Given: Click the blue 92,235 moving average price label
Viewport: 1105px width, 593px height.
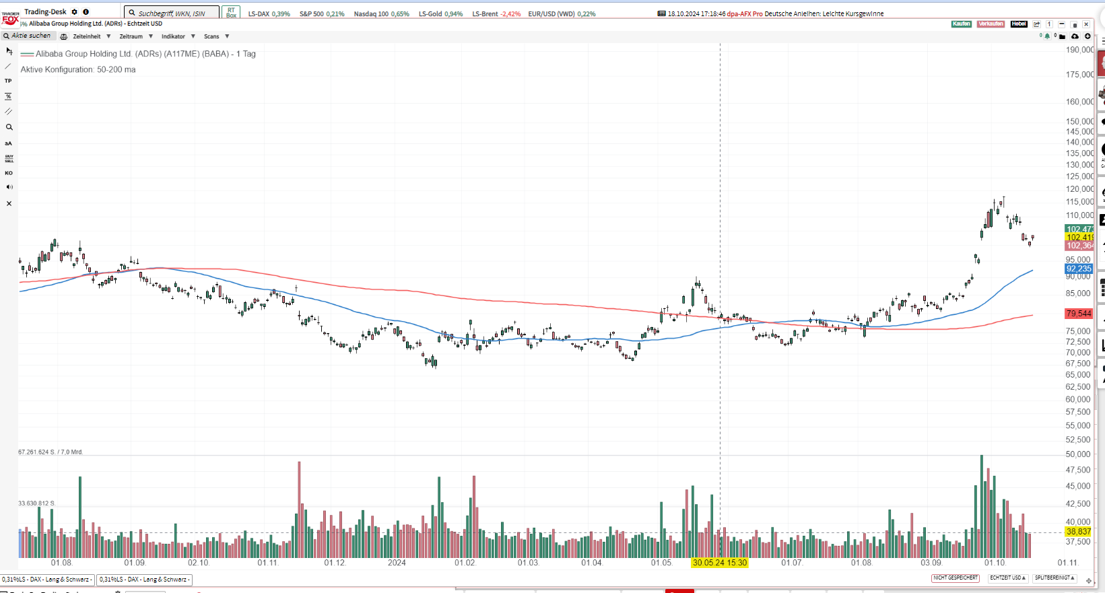Looking at the screenshot, I should 1079,269.
